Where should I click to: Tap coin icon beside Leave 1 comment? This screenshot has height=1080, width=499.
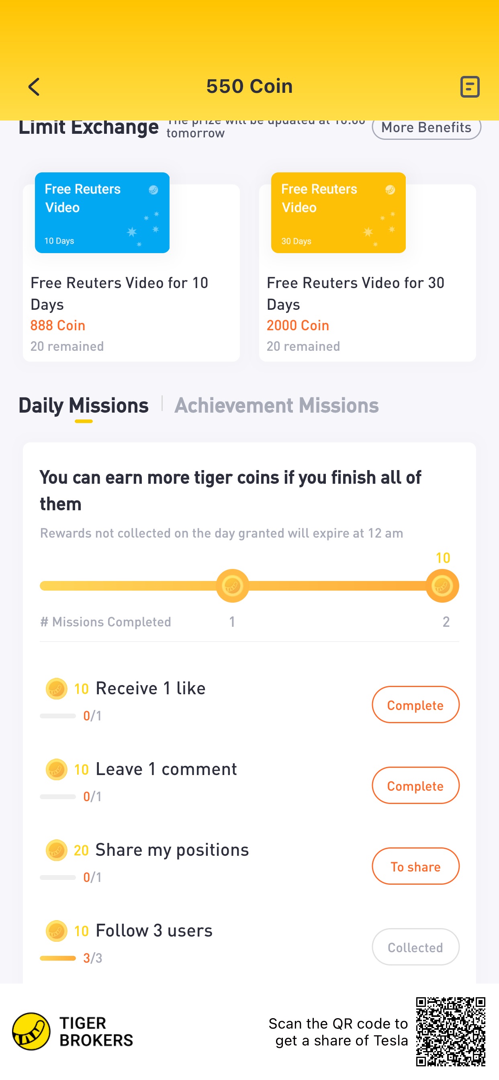[57, 769]
